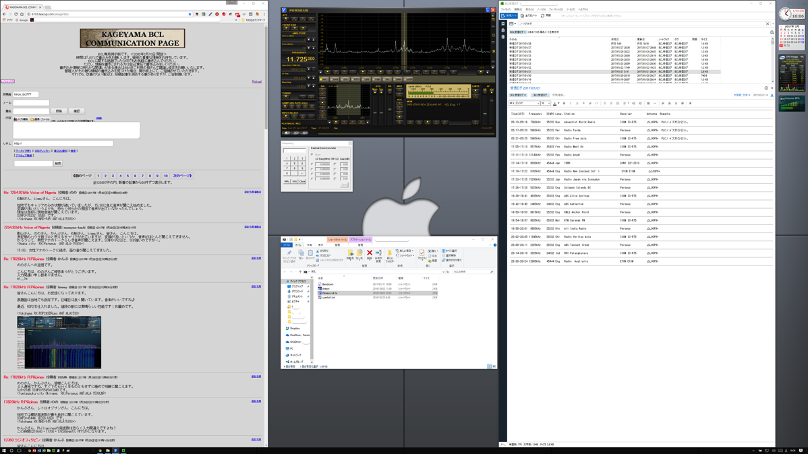Click Bold icon in Evernote formatting bar
808x454 pixels.
564,103
